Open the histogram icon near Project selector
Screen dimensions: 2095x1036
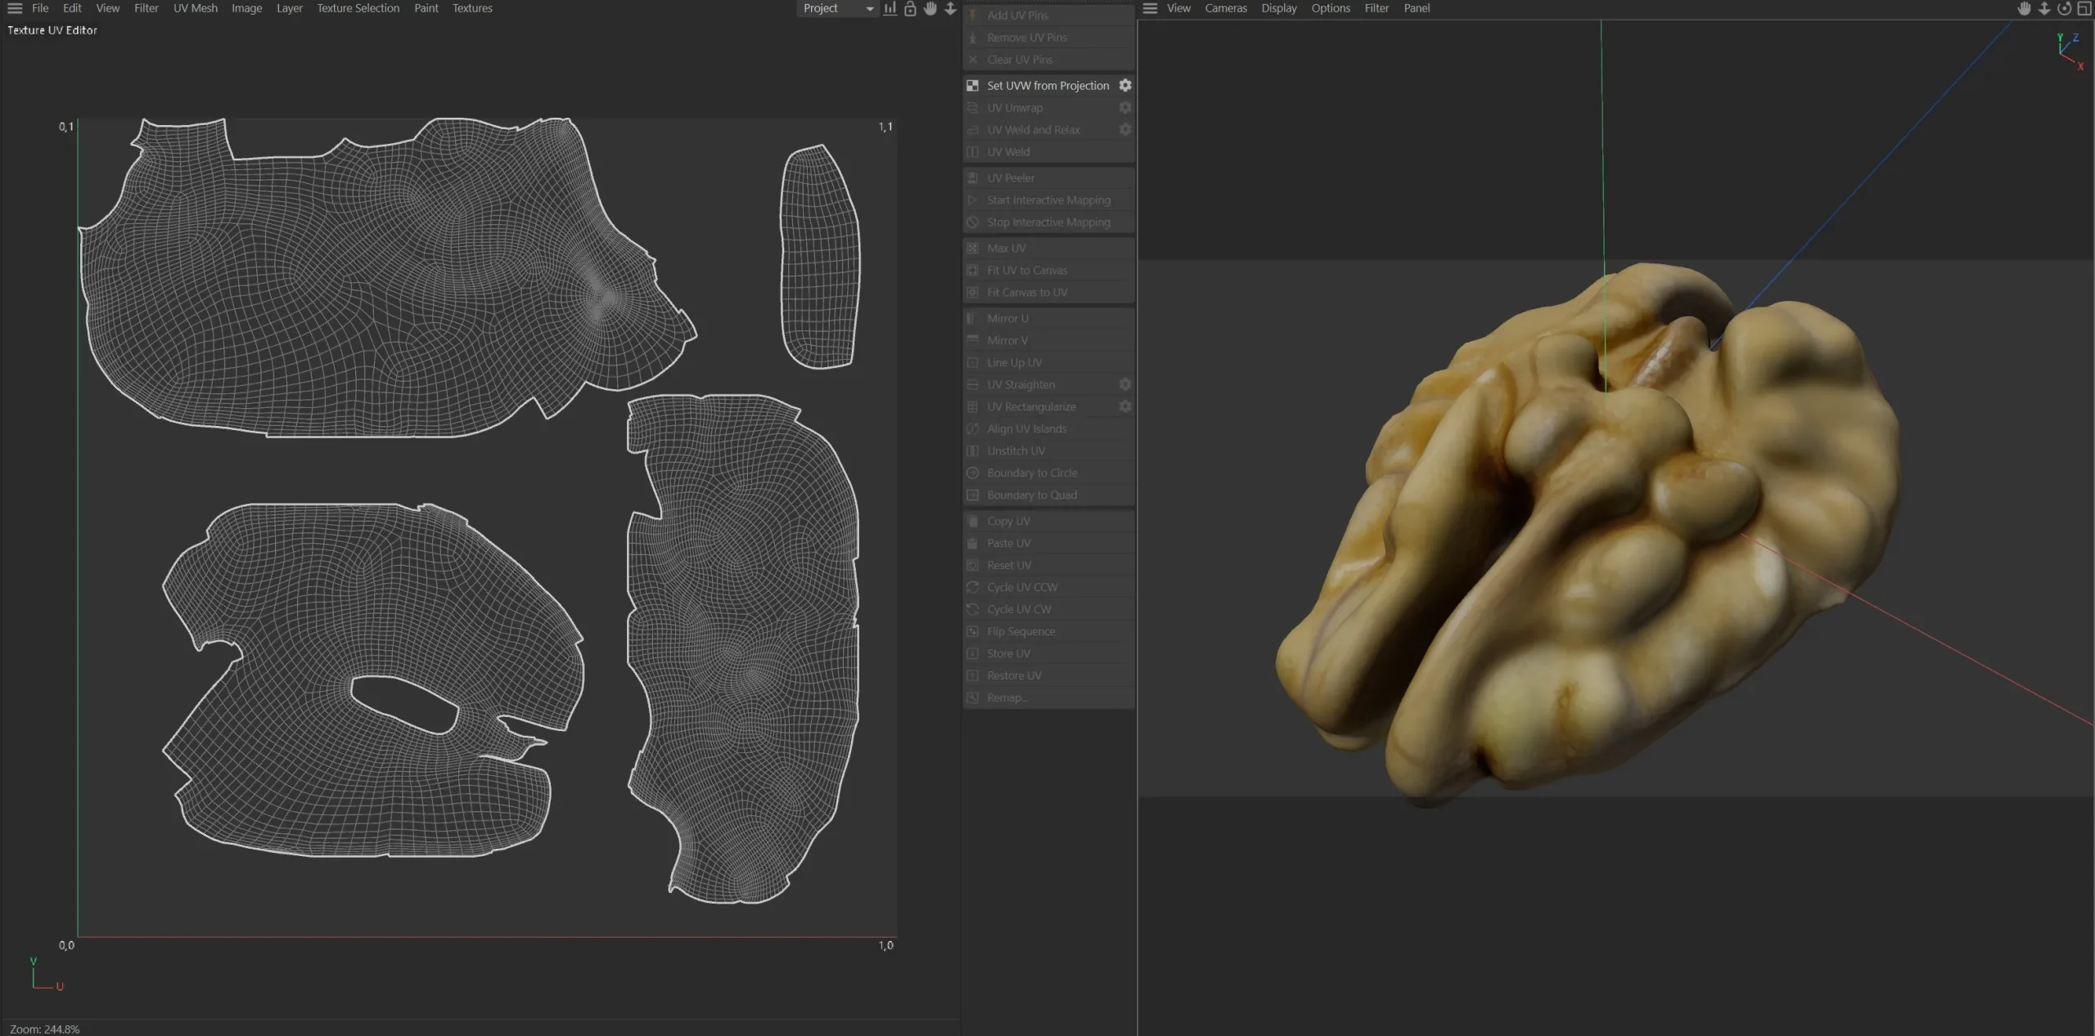[x=889, y=8]
